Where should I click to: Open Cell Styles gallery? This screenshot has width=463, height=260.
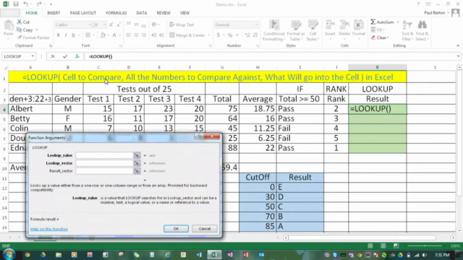[313, 30]
